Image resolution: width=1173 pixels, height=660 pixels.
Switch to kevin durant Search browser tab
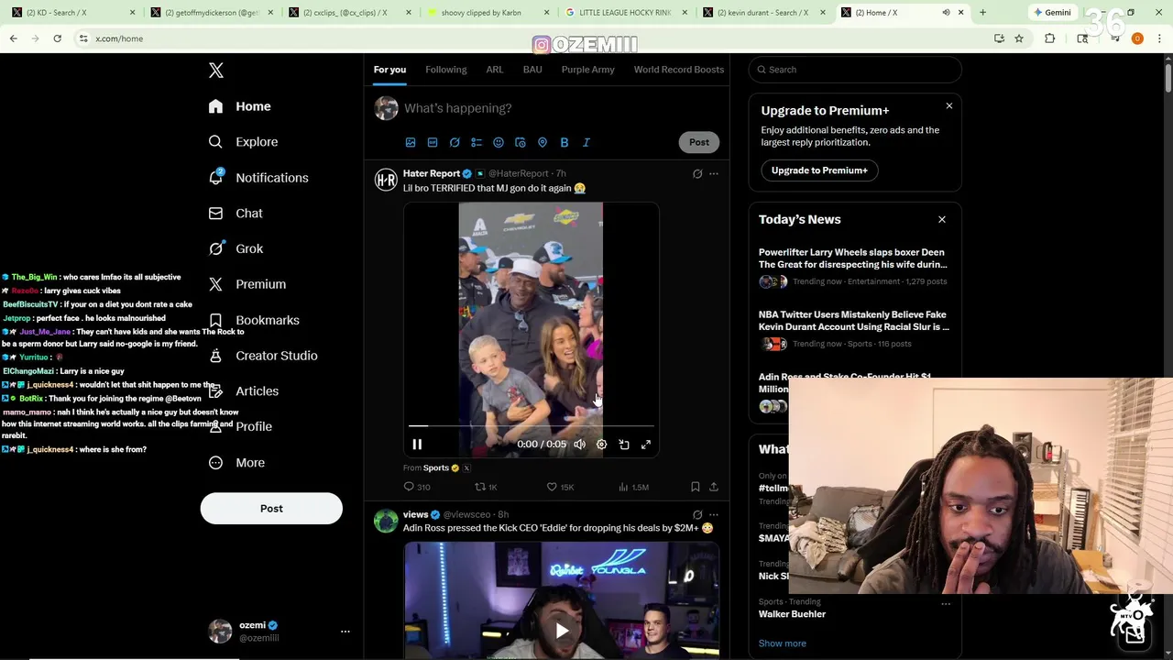coord(762,13)
